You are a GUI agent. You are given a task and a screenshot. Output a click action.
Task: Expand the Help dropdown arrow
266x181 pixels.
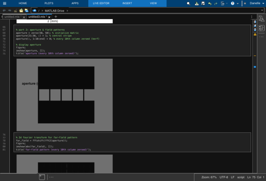pos(238,3)
